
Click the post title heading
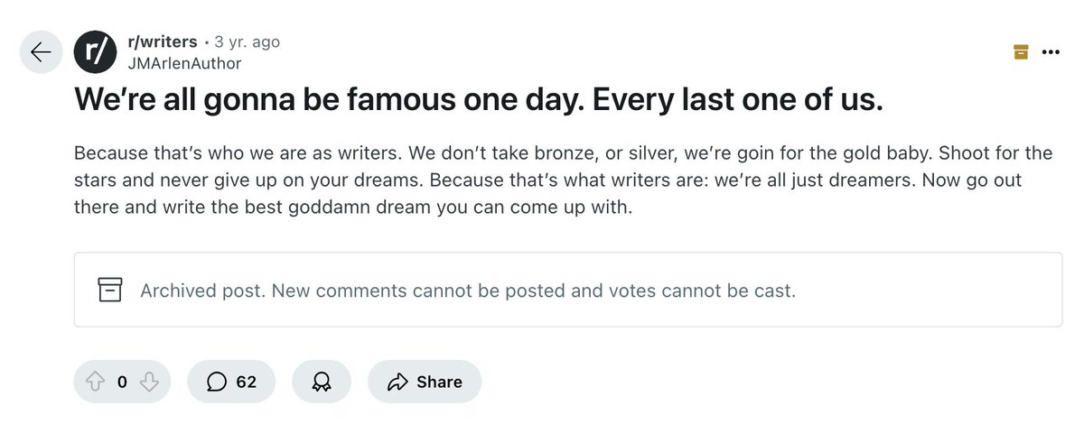pyautogui.click(x=478, y=101)
